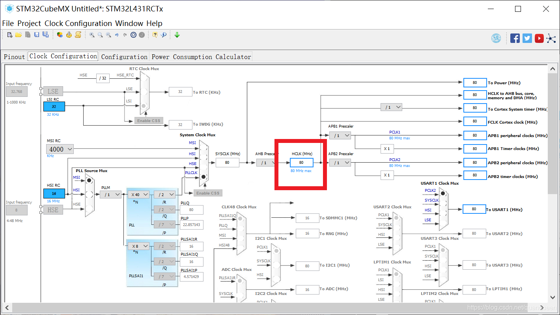The height and width of the screenshot is (315, 560).
Task: Click the blue HSI RC 16 box
Action: pyautogui.click(x=54, y=194)
